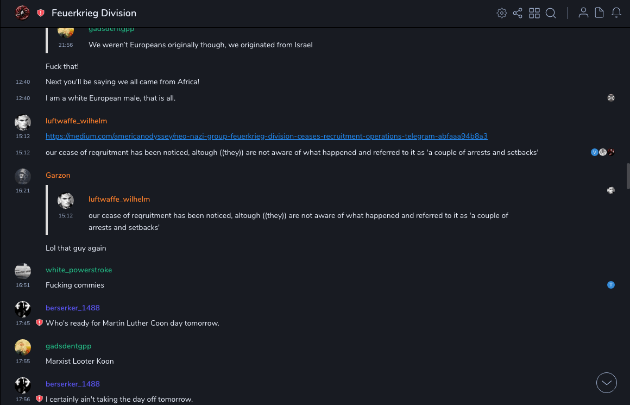Open the notifications bell icon
This screenshot has height=405, width=630.
coord(616,13)
